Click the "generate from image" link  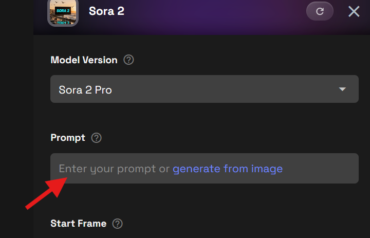(228, 169)
